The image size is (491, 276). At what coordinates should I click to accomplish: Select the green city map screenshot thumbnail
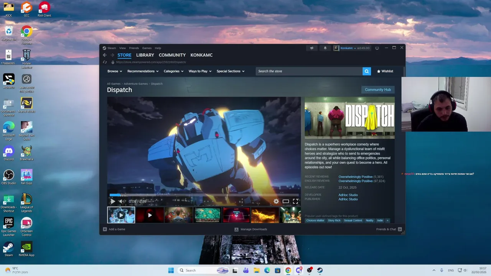(208, 215)
